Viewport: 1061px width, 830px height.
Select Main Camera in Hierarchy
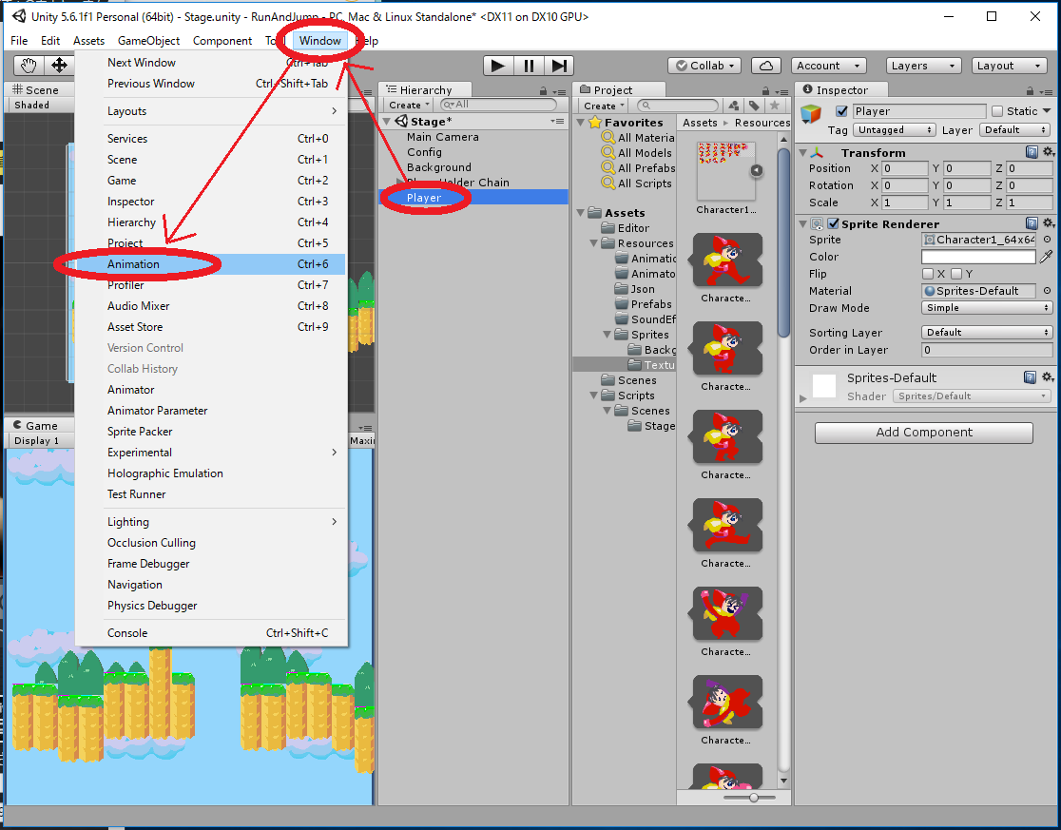pyautogui.click(x=442, y=137)
